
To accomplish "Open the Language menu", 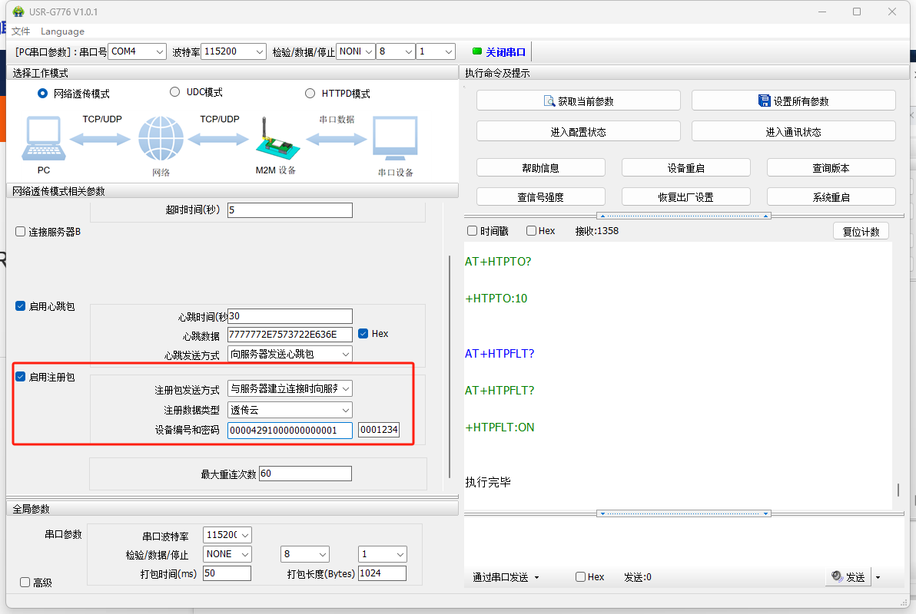I will (62, 31).
